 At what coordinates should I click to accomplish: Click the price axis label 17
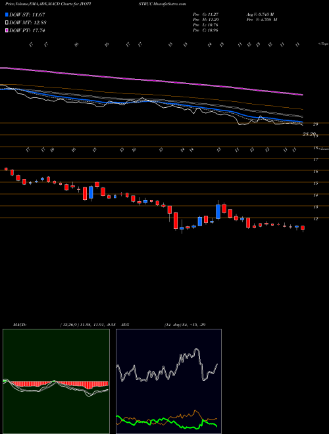point(315,159)
